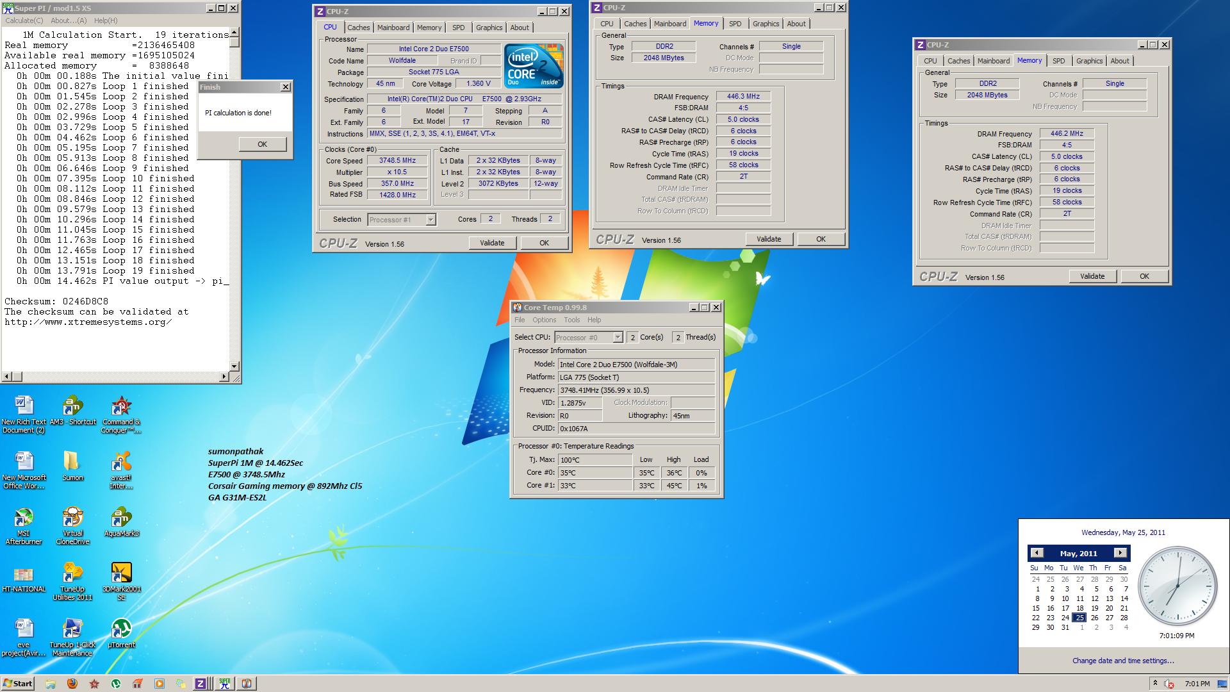Select CPU tab in middle CPU-Z window
This screenshot has height=692, width=1230.
click(x=607, y=24)
